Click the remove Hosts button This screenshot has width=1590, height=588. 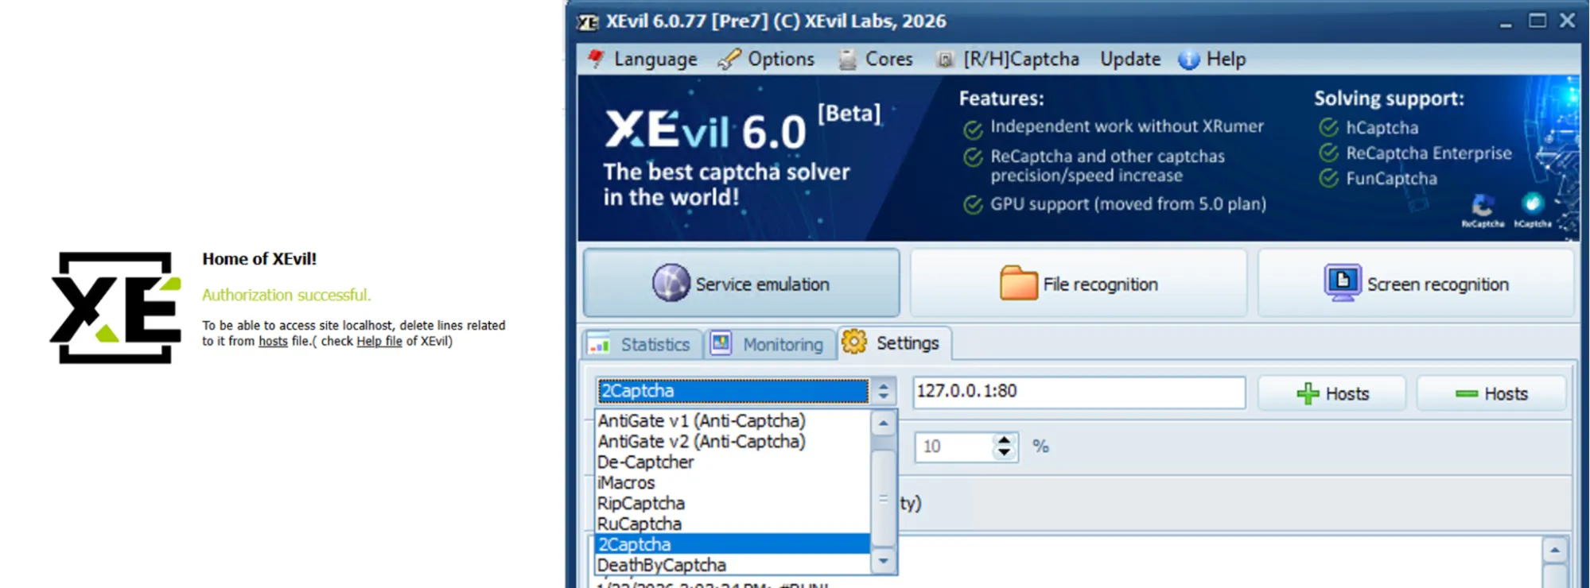click(x=1491, y=394)
